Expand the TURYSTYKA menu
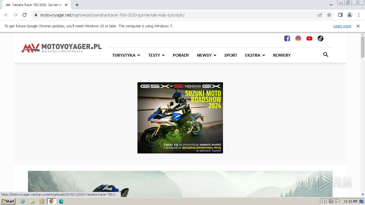Image resolution: width=365 pixels, height=205 pixels. (126, 55)
